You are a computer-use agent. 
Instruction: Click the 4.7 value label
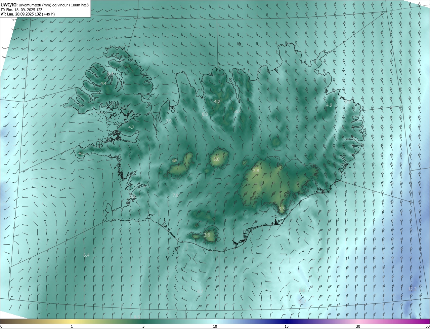(131, 127)
